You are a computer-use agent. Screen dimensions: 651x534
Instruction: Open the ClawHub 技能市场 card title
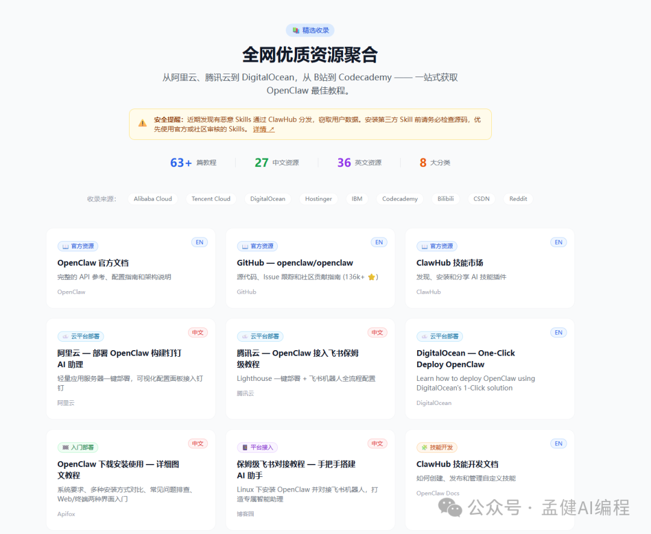(x=450, y=263)
